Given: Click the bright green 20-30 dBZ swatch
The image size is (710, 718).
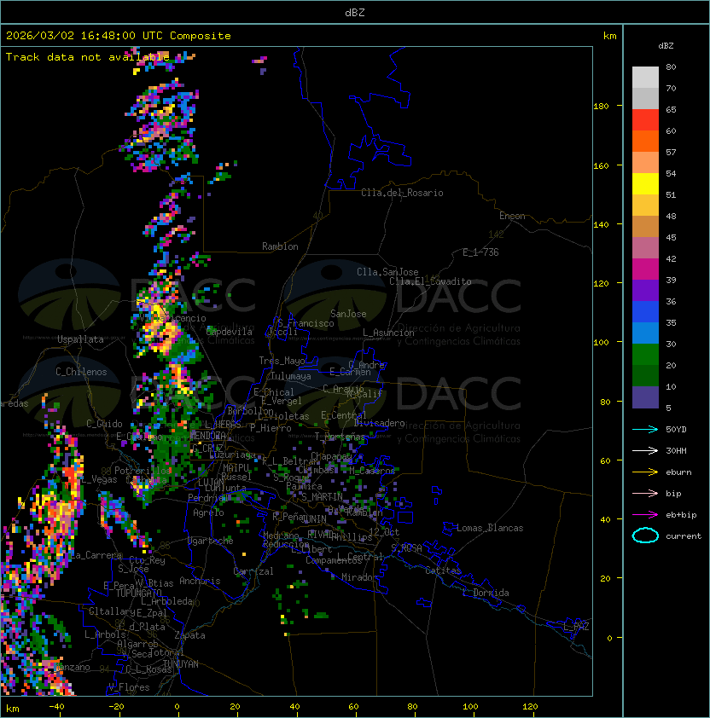Looking at the screenshot, I should (645, 355).
